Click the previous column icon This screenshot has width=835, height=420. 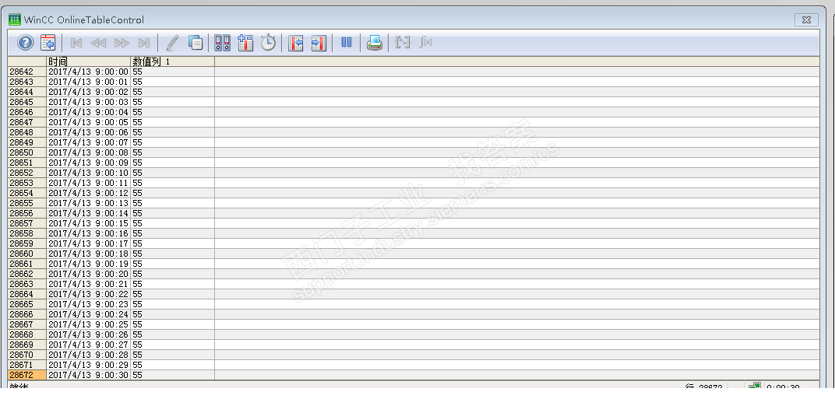point(295,43)
